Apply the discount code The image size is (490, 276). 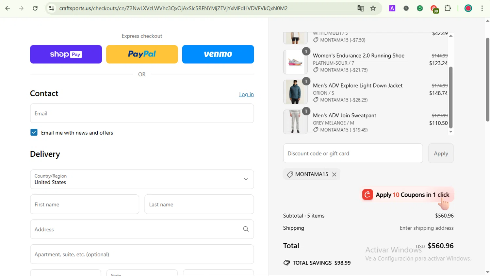(441, 153)
